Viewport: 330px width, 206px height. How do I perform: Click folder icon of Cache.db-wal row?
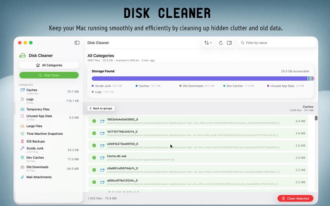(102, 158)
